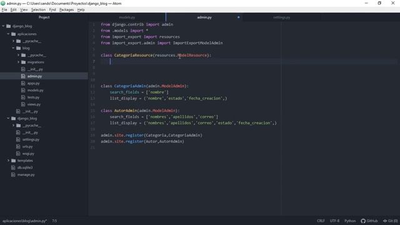Collapse the blog folder chevron

click(x=14, y=48)
